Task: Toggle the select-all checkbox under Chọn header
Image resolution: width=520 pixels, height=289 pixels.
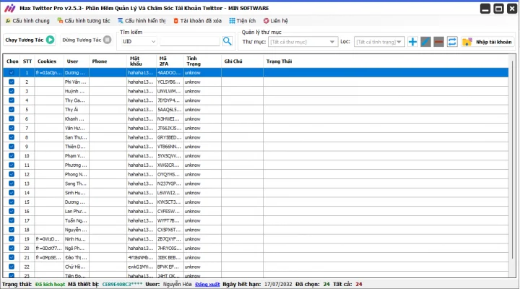Action: 12,72
